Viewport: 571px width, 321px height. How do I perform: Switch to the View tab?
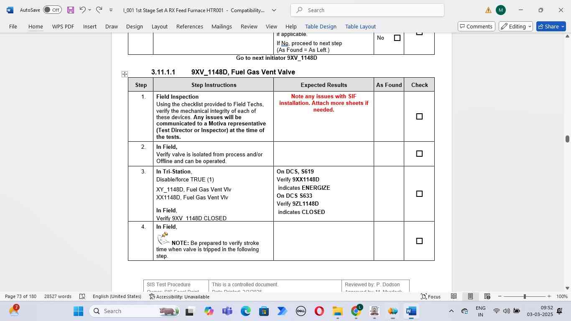click(x=271, y=26)
